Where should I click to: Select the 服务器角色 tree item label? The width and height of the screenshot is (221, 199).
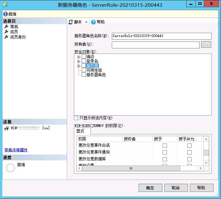(96, 75)
